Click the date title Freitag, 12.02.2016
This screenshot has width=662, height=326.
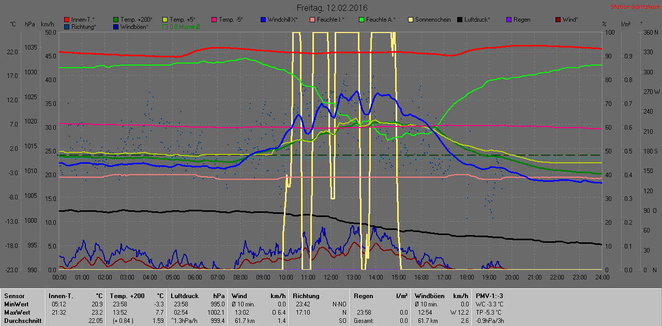coord(332,8)
